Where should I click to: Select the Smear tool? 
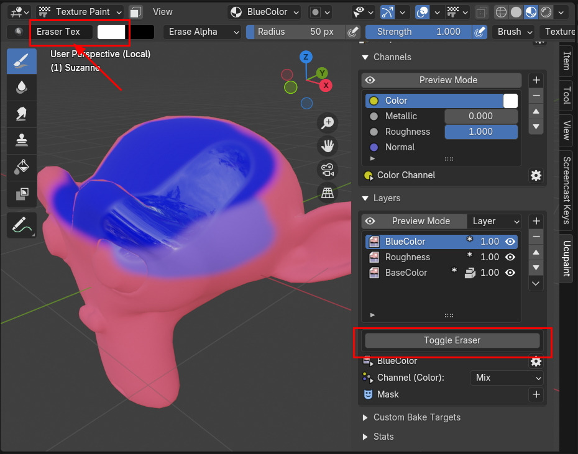22,114
